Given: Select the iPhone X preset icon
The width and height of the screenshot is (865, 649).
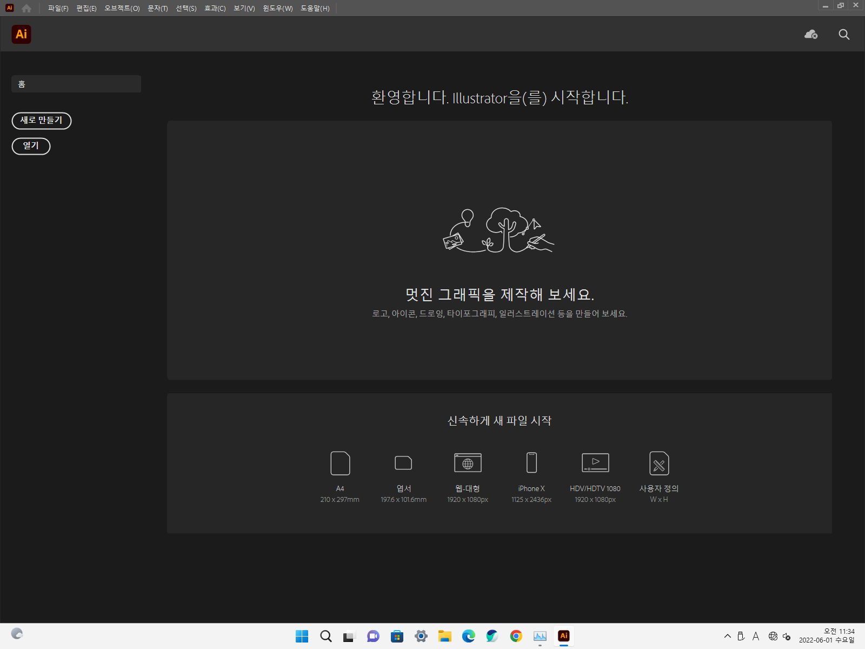Looking at the screenshot, I should coord(531,463).
